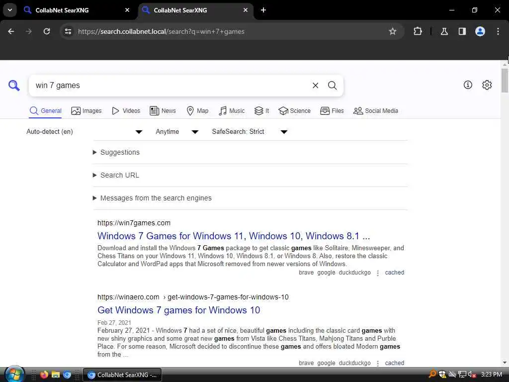Click the network tray icon
The width and height of the screenshot is (509, 382).
[x=462, y=375]
